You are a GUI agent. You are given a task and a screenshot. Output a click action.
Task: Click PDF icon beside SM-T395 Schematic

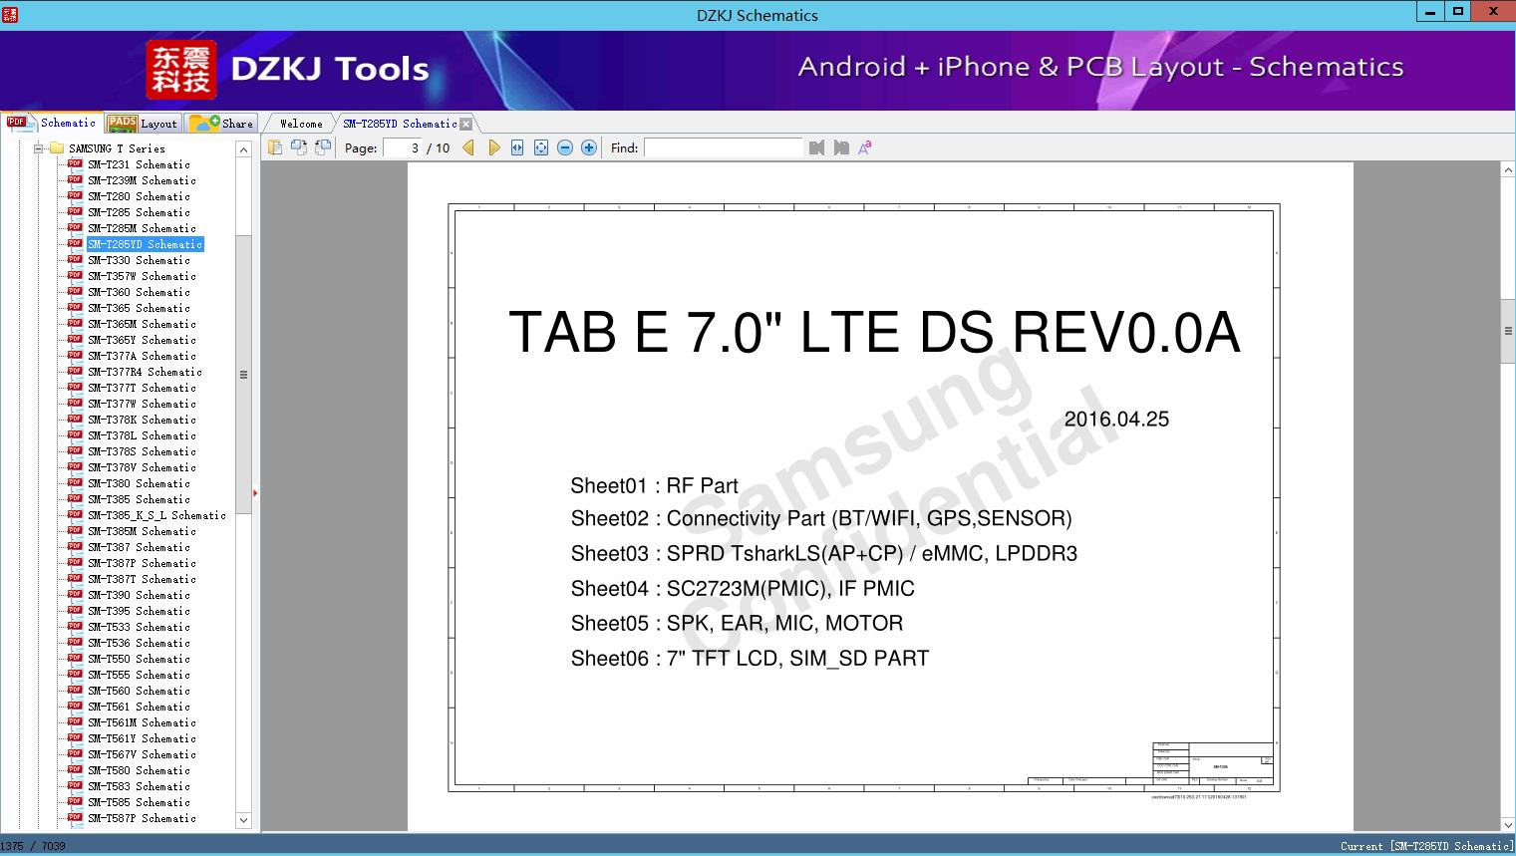(75, 610)
